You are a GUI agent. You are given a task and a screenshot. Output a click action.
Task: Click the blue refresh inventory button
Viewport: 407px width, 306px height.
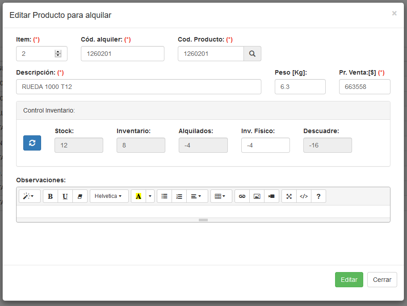tap(32, 143)
